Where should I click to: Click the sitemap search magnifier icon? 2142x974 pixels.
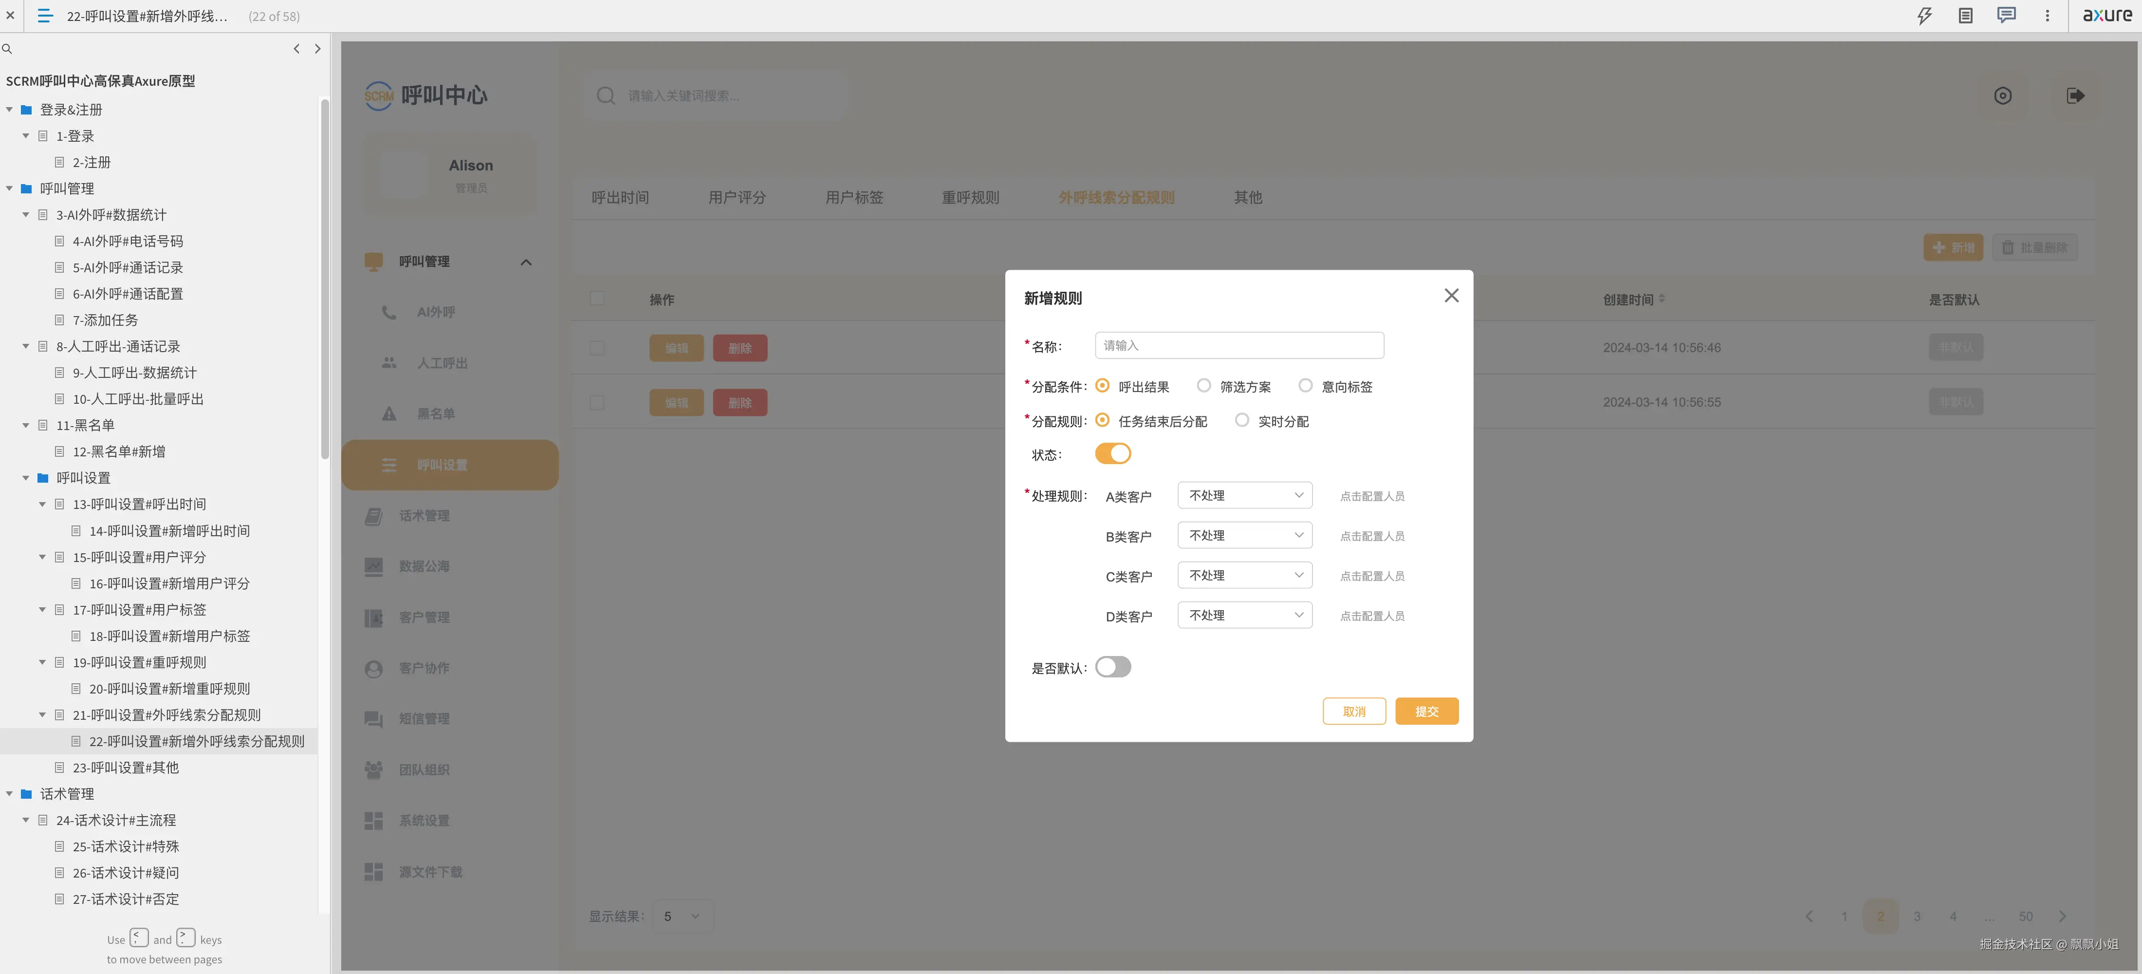7,49
